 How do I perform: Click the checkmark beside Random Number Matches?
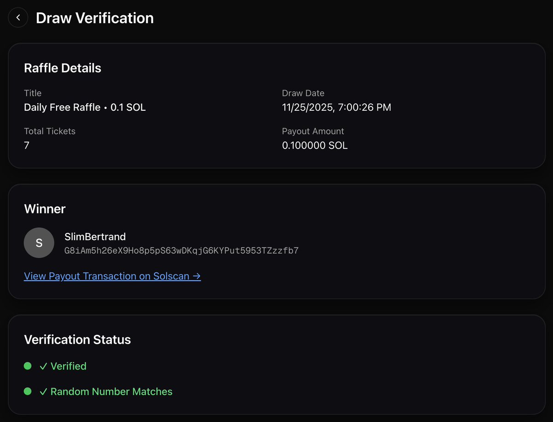44,391
